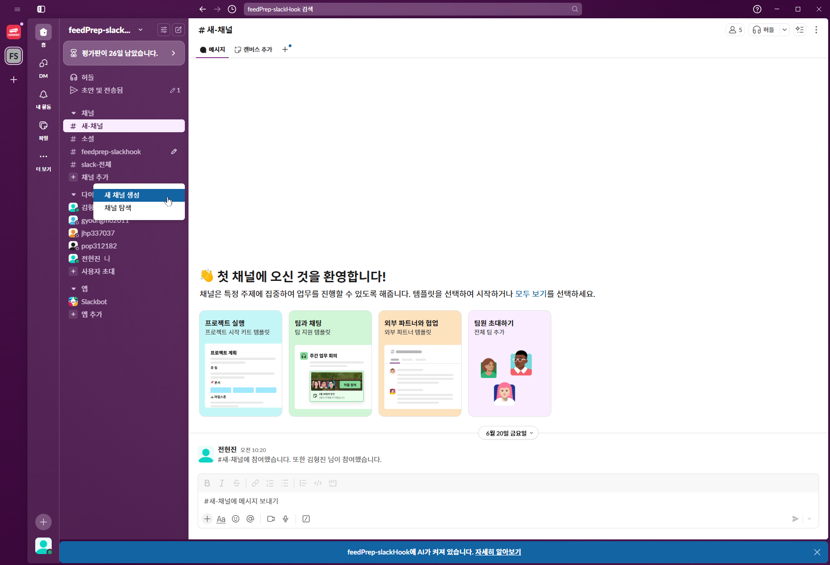
Task: Click the 모두 보기 link
Action: [x=531, y=294]
